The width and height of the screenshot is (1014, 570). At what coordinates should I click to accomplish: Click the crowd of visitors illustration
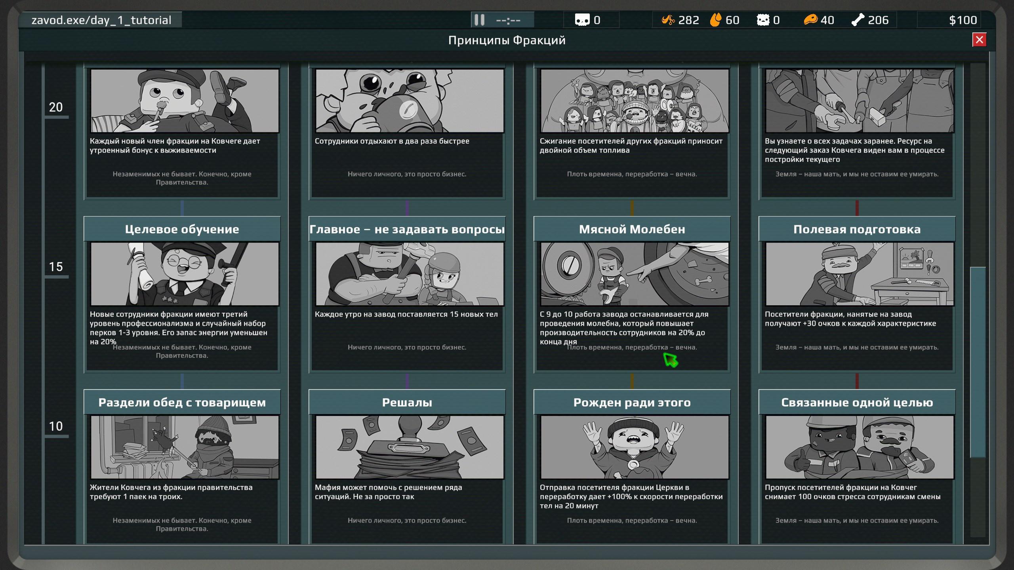(635, 101)
